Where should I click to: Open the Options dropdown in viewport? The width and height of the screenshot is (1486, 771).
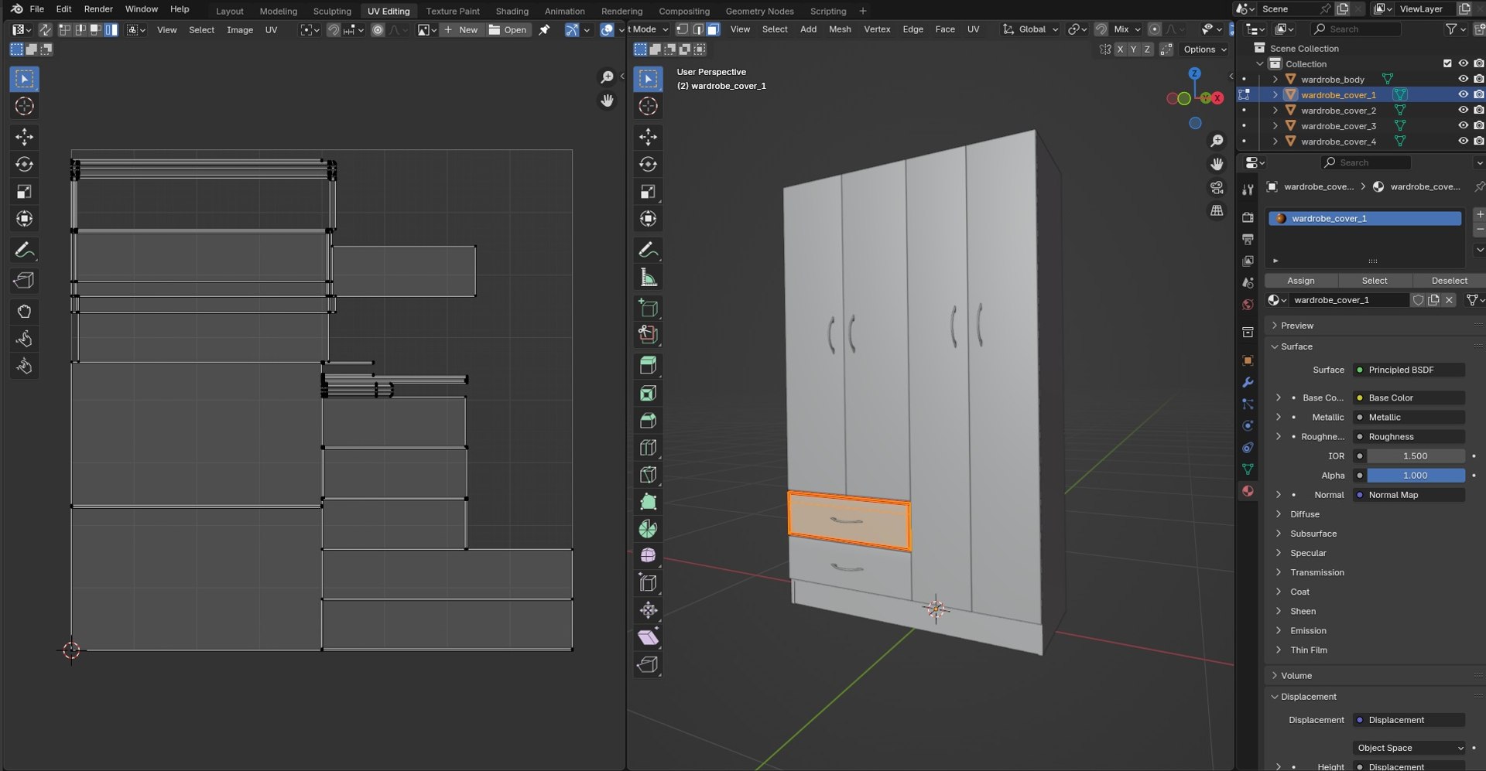[x=1204, y=49]
